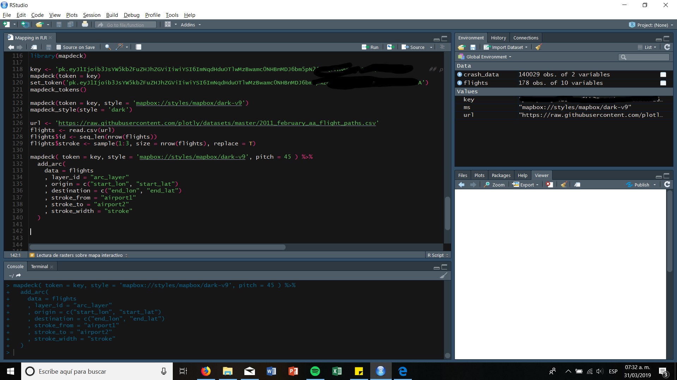Click the Run button
The height and width of the screenshot is (380, 677).
370,47
